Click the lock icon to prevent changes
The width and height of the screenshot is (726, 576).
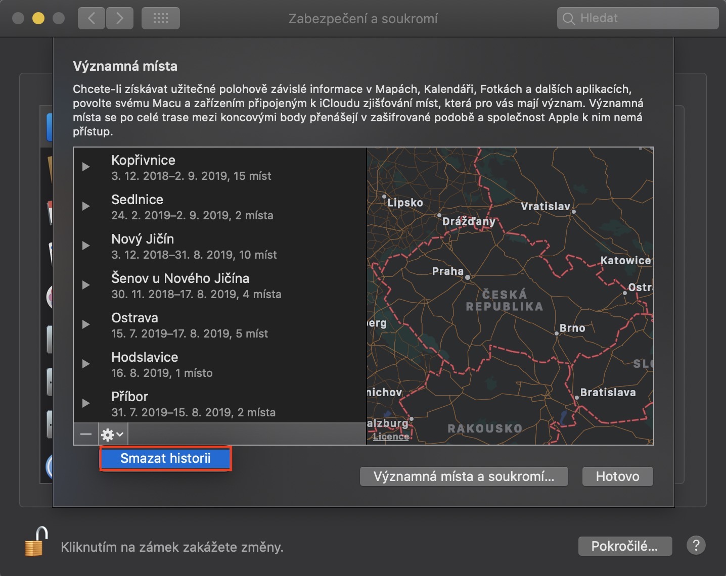coord(36,542)
